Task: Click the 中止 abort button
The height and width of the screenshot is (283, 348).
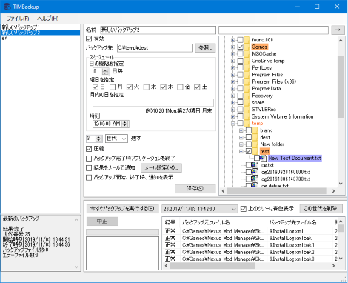Action: point(102,222)
